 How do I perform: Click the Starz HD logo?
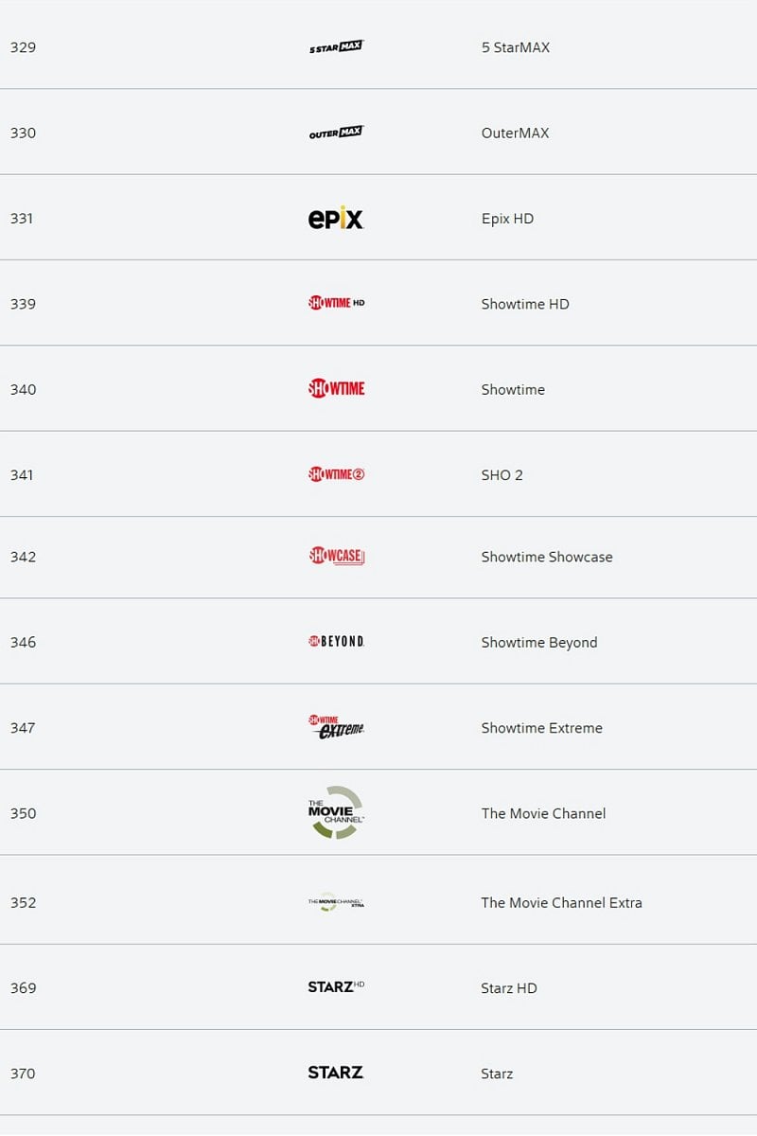pos(336,986)
